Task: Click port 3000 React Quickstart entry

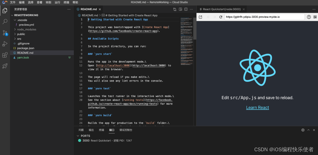Action: pos(107,140)
